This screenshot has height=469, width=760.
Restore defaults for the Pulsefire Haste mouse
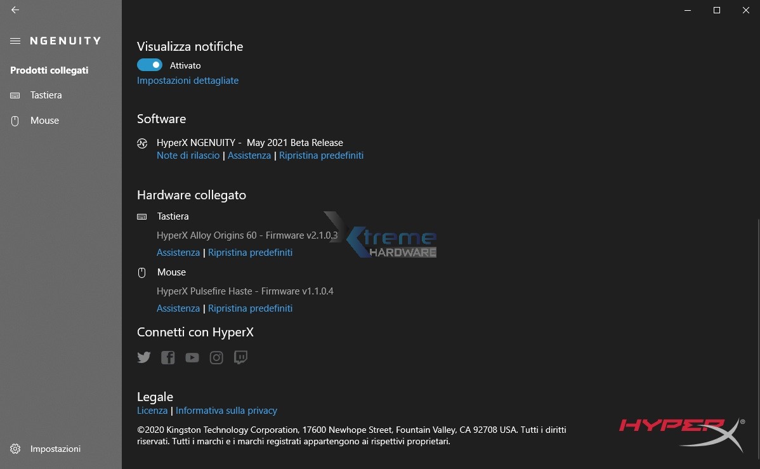(250, 308)
